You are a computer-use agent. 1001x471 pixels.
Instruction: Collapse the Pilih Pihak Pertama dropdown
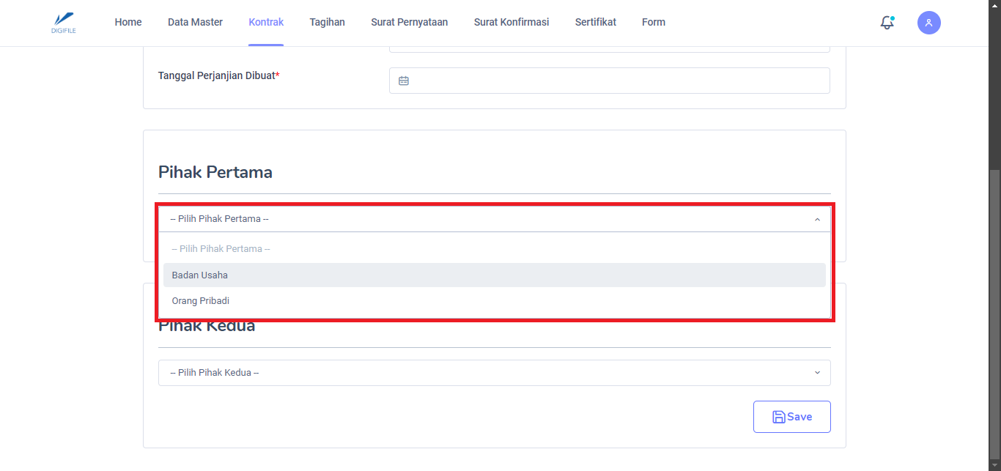(494, 219)
